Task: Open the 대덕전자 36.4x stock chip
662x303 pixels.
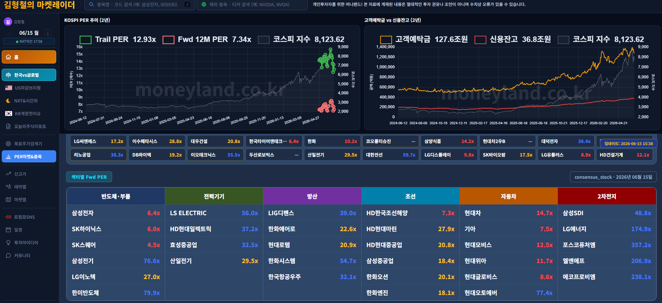Action: coord(566,141)
